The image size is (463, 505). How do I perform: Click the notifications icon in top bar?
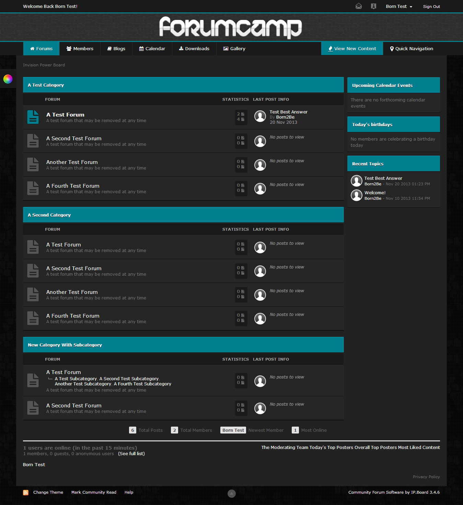point(373,6)
